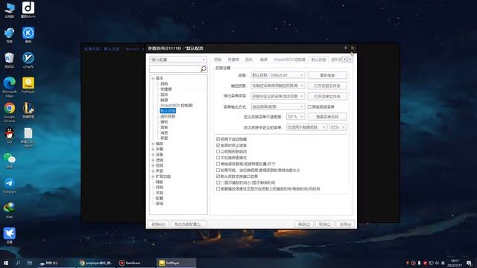Open the Microsoft Edge desktop icon
477x268 pixels.
coord(10,86)
